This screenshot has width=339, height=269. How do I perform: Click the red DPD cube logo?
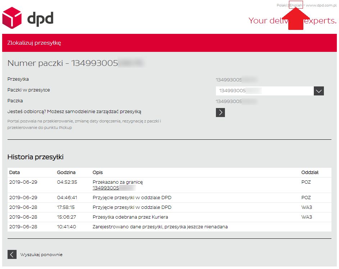pos(12,18)
